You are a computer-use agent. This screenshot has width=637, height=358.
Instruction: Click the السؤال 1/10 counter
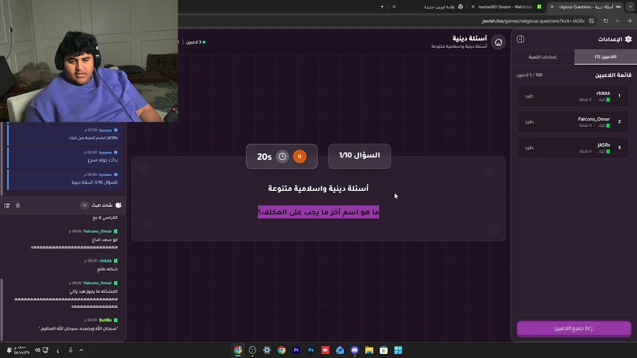tap(359, 156)
